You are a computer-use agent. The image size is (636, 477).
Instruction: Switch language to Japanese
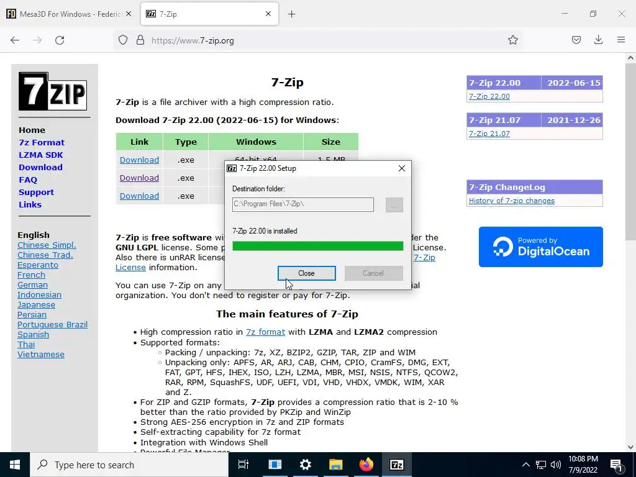tap(36, 304)
